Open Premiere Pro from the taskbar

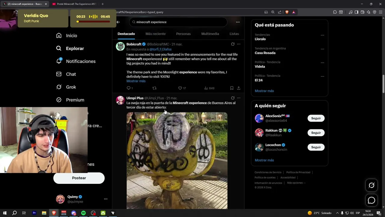point(34,213)
